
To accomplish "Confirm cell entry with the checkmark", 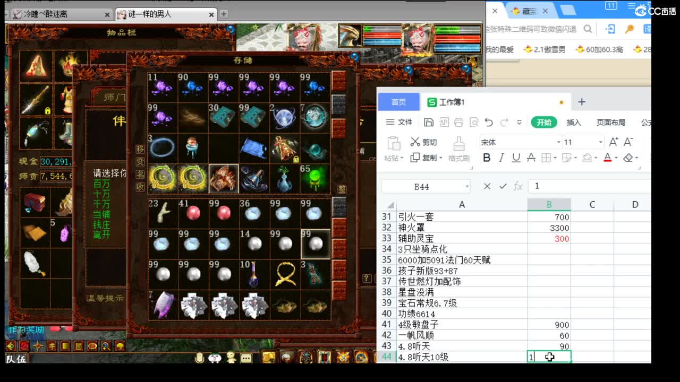I will coord(503,186).
